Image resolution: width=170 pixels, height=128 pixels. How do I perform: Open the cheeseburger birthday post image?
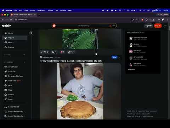[80, 91]
